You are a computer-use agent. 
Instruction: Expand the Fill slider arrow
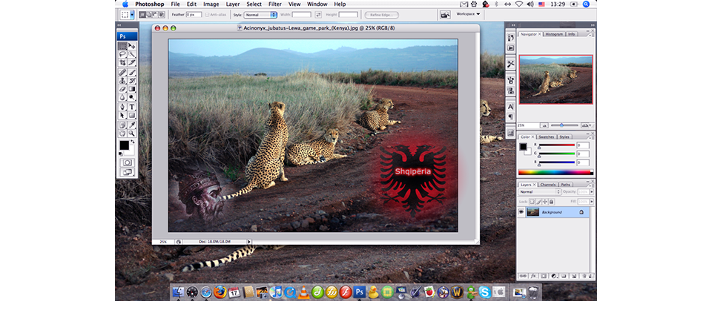592,202
